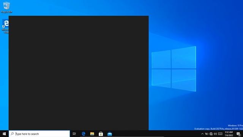
Task: Open the Mail app from the taskbar
Action: coord(110,134)
